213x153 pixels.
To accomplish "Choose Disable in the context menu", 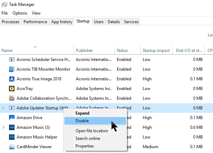I will [95, 121].
